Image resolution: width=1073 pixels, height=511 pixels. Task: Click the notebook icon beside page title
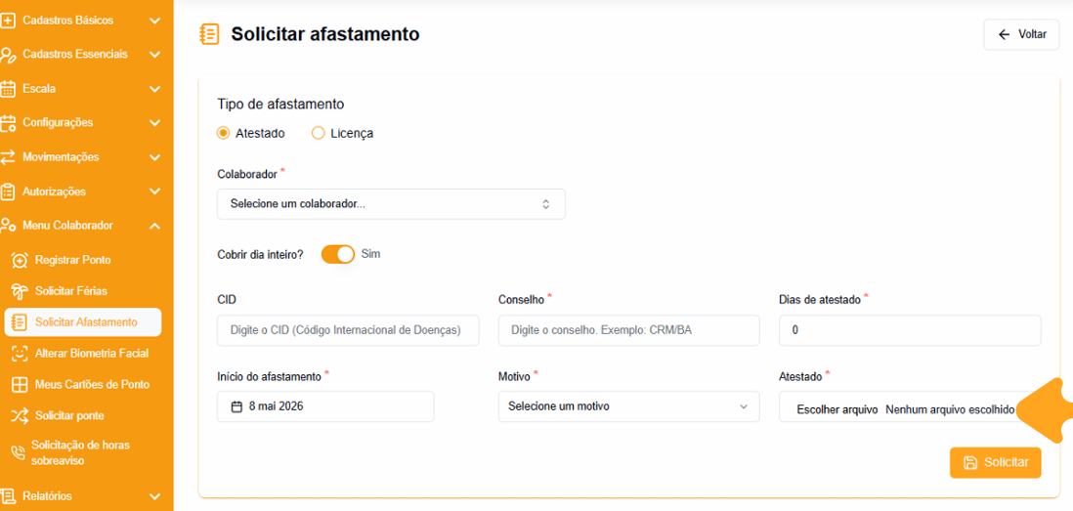tap(209, 34)
